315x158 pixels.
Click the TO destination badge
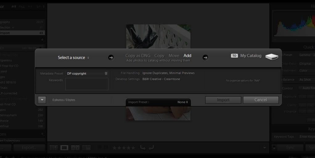click(x=234, y=56)
